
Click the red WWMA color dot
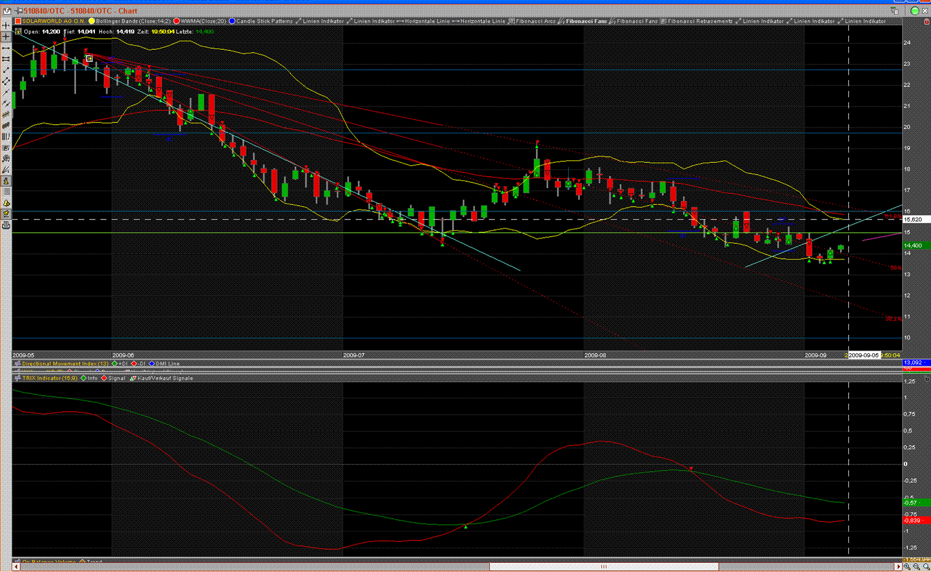pos(176,21)
